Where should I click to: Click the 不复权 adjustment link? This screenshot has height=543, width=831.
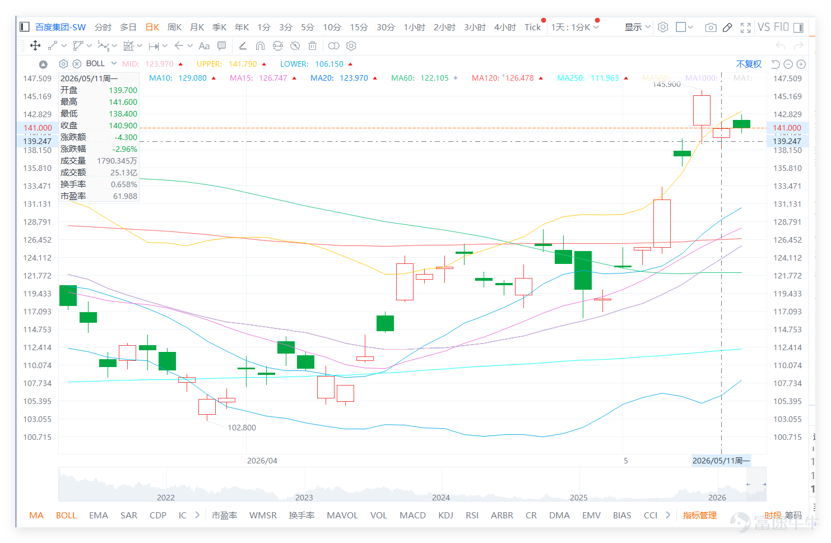[x=749, y=64]
